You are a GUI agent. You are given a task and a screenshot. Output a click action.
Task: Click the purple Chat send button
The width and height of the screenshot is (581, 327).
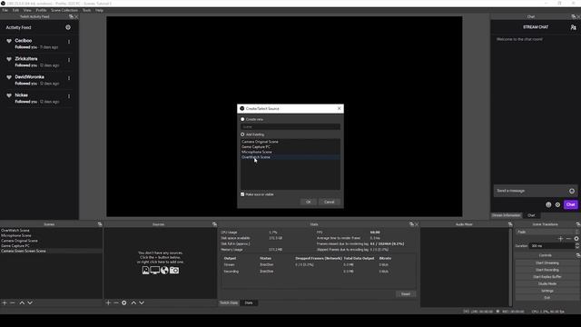[x=571, y=204]
